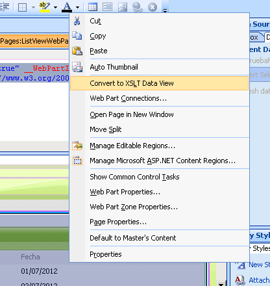Screen dimensions: 270x286
Task: Open Manage Microsoft ASP.NET Content Regions
Action: click(x=160, y=161)
